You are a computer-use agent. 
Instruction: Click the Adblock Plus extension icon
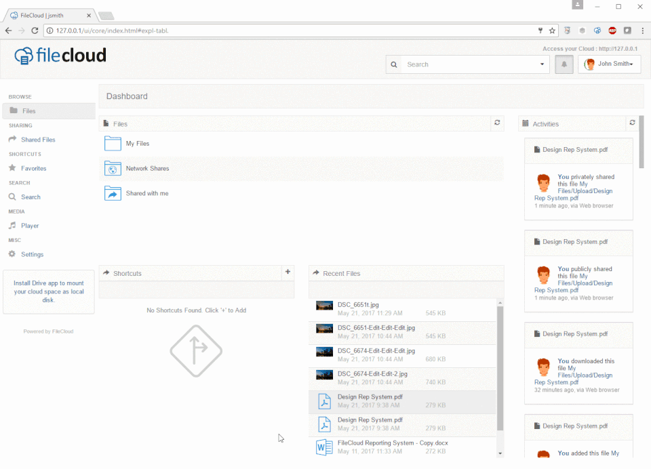pos(612,30)
